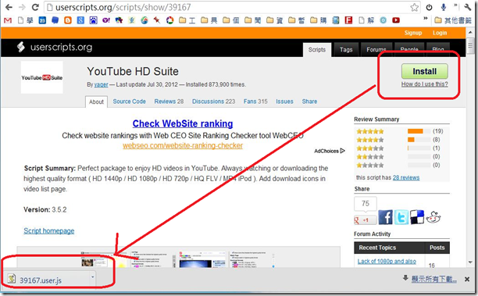Image resolution: width=478 pixels, height=296 pixels.
Task: Open the 購 bookmark folder
Action: point(319,20)
